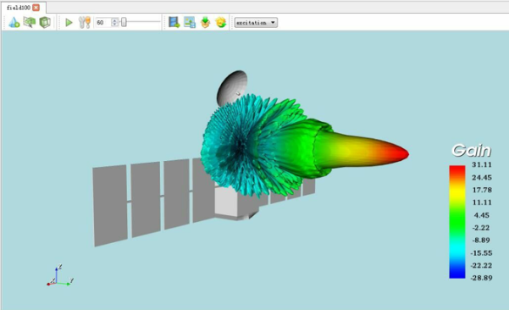Image resolution: width=509 pixels, height=310 pixels.
Task: Open the excitation dropdown
Action: (x=256, y=23)
